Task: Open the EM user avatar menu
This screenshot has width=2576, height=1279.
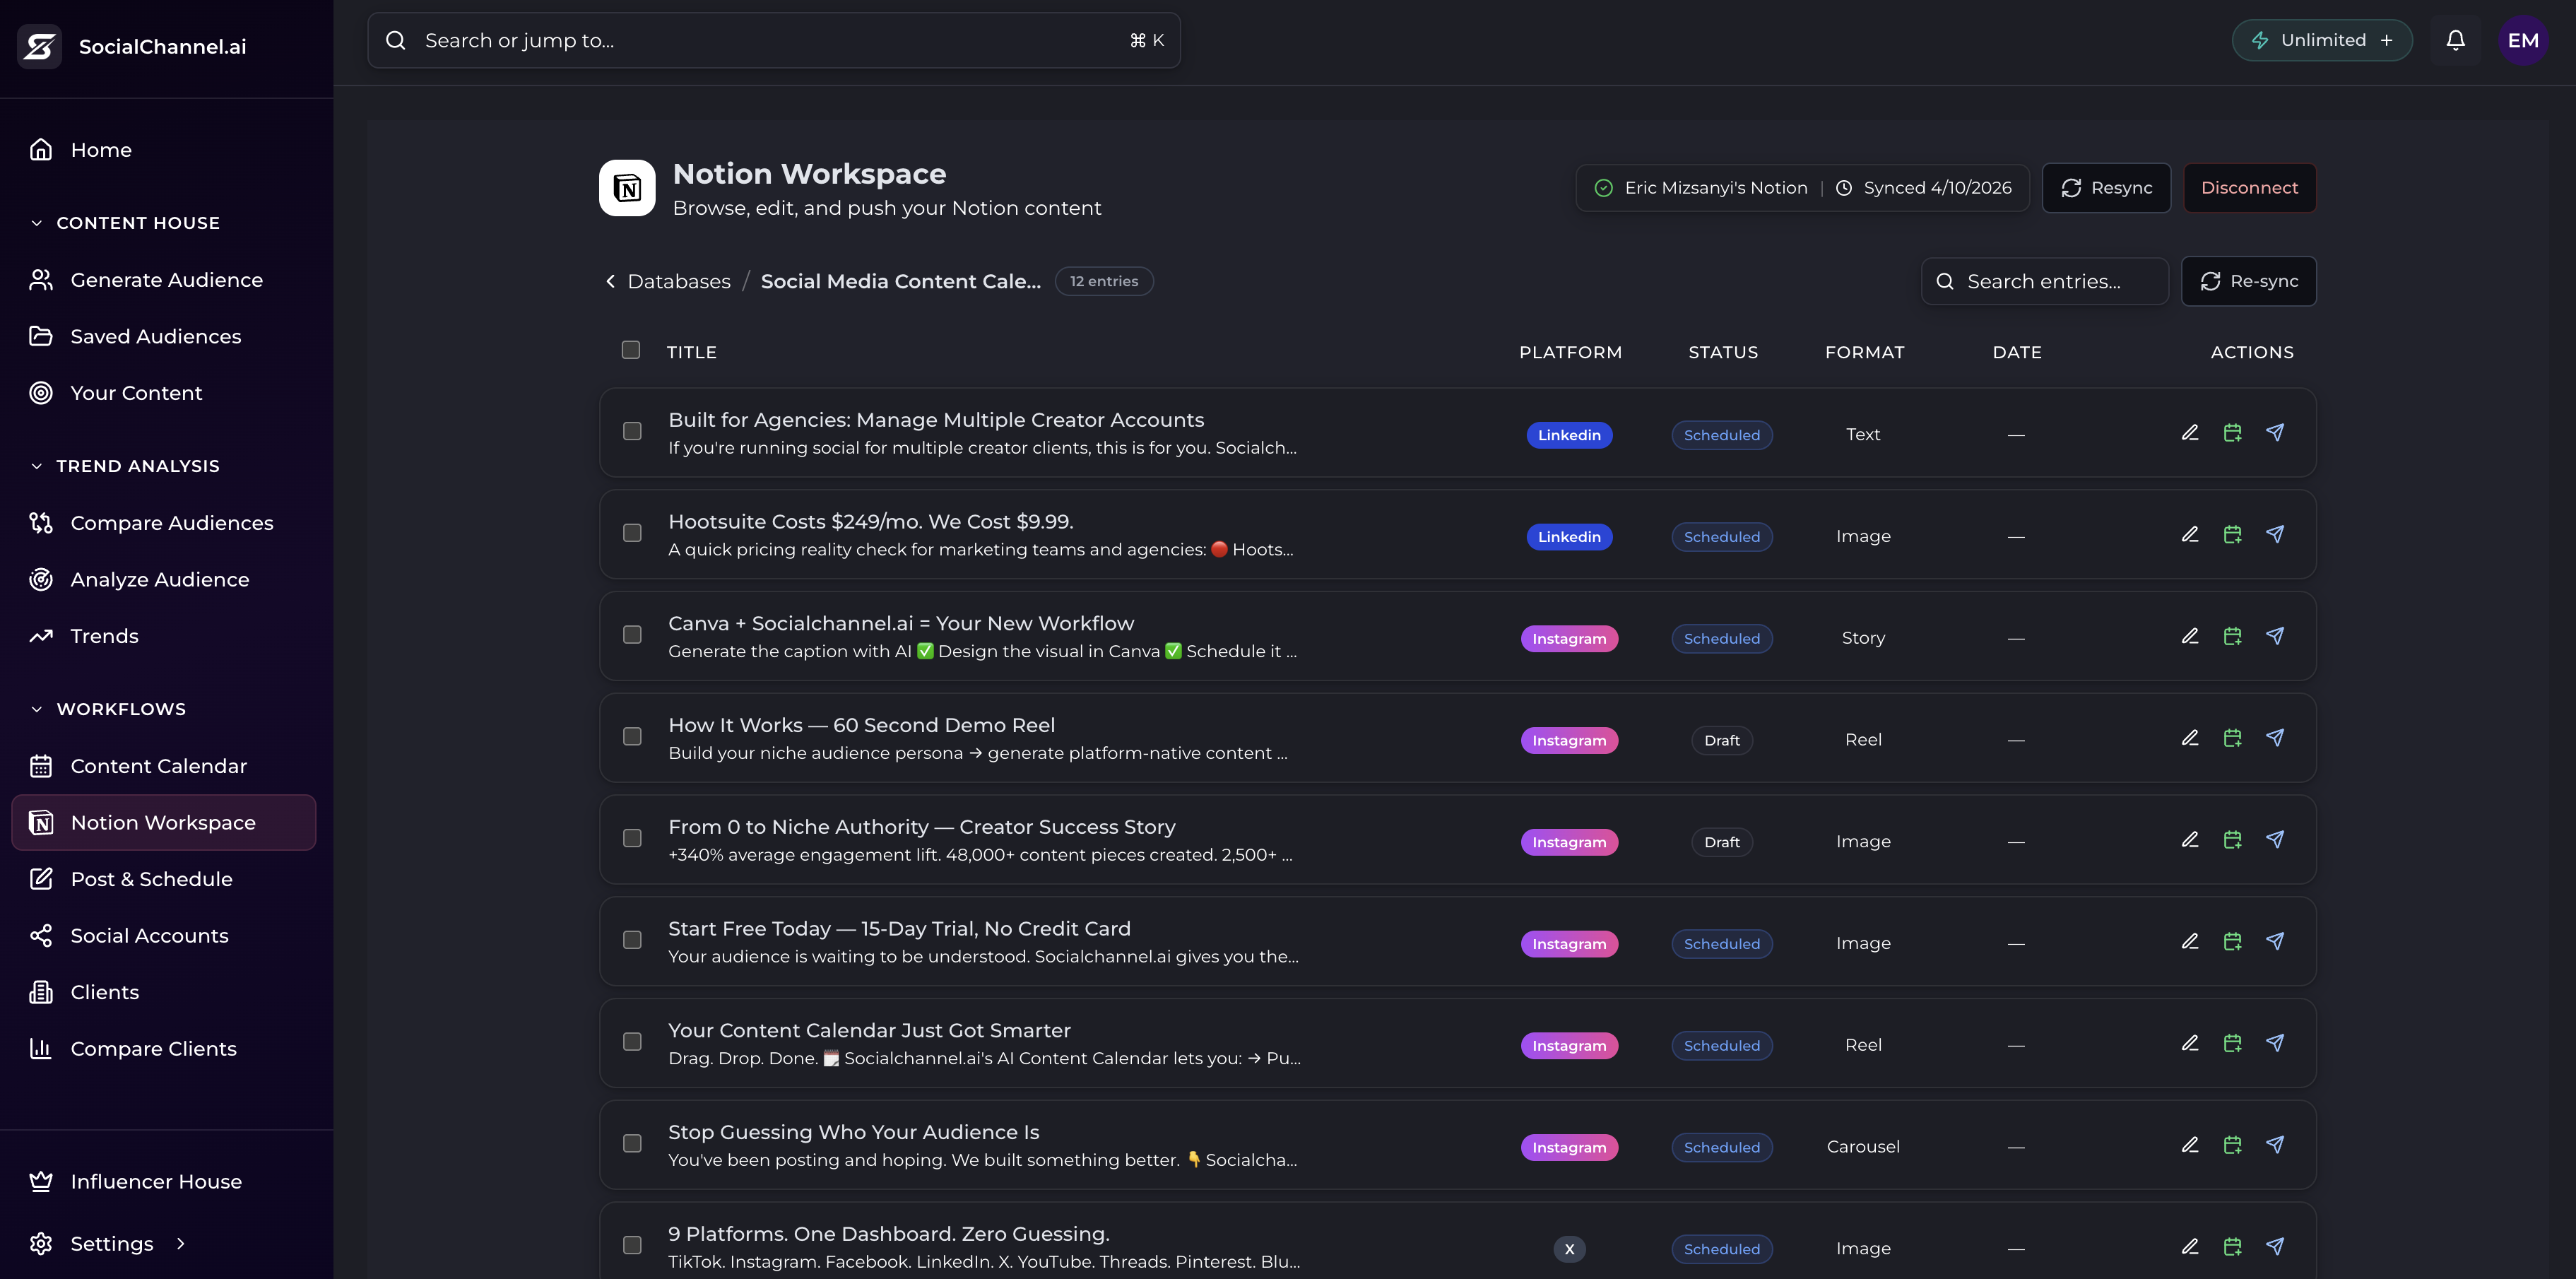Action: pos(2523,40)
